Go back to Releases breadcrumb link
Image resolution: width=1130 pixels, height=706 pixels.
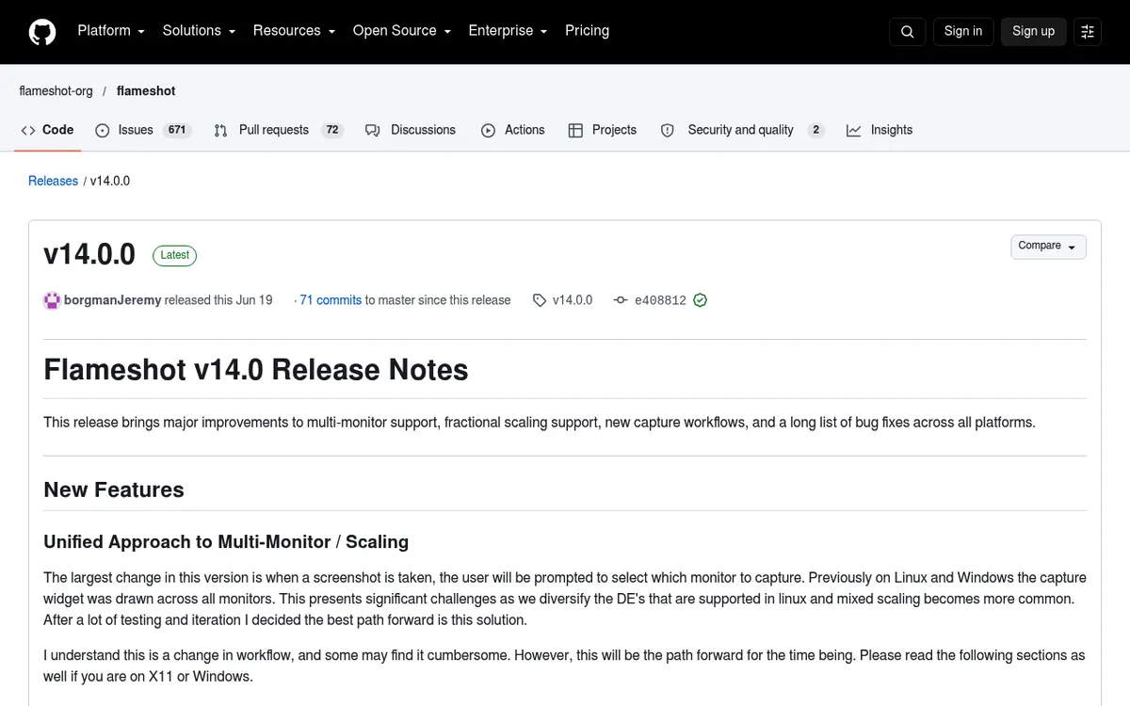tap(53, 181)
